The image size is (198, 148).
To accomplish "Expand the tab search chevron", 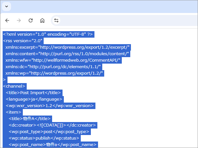I will click(6, 6).
